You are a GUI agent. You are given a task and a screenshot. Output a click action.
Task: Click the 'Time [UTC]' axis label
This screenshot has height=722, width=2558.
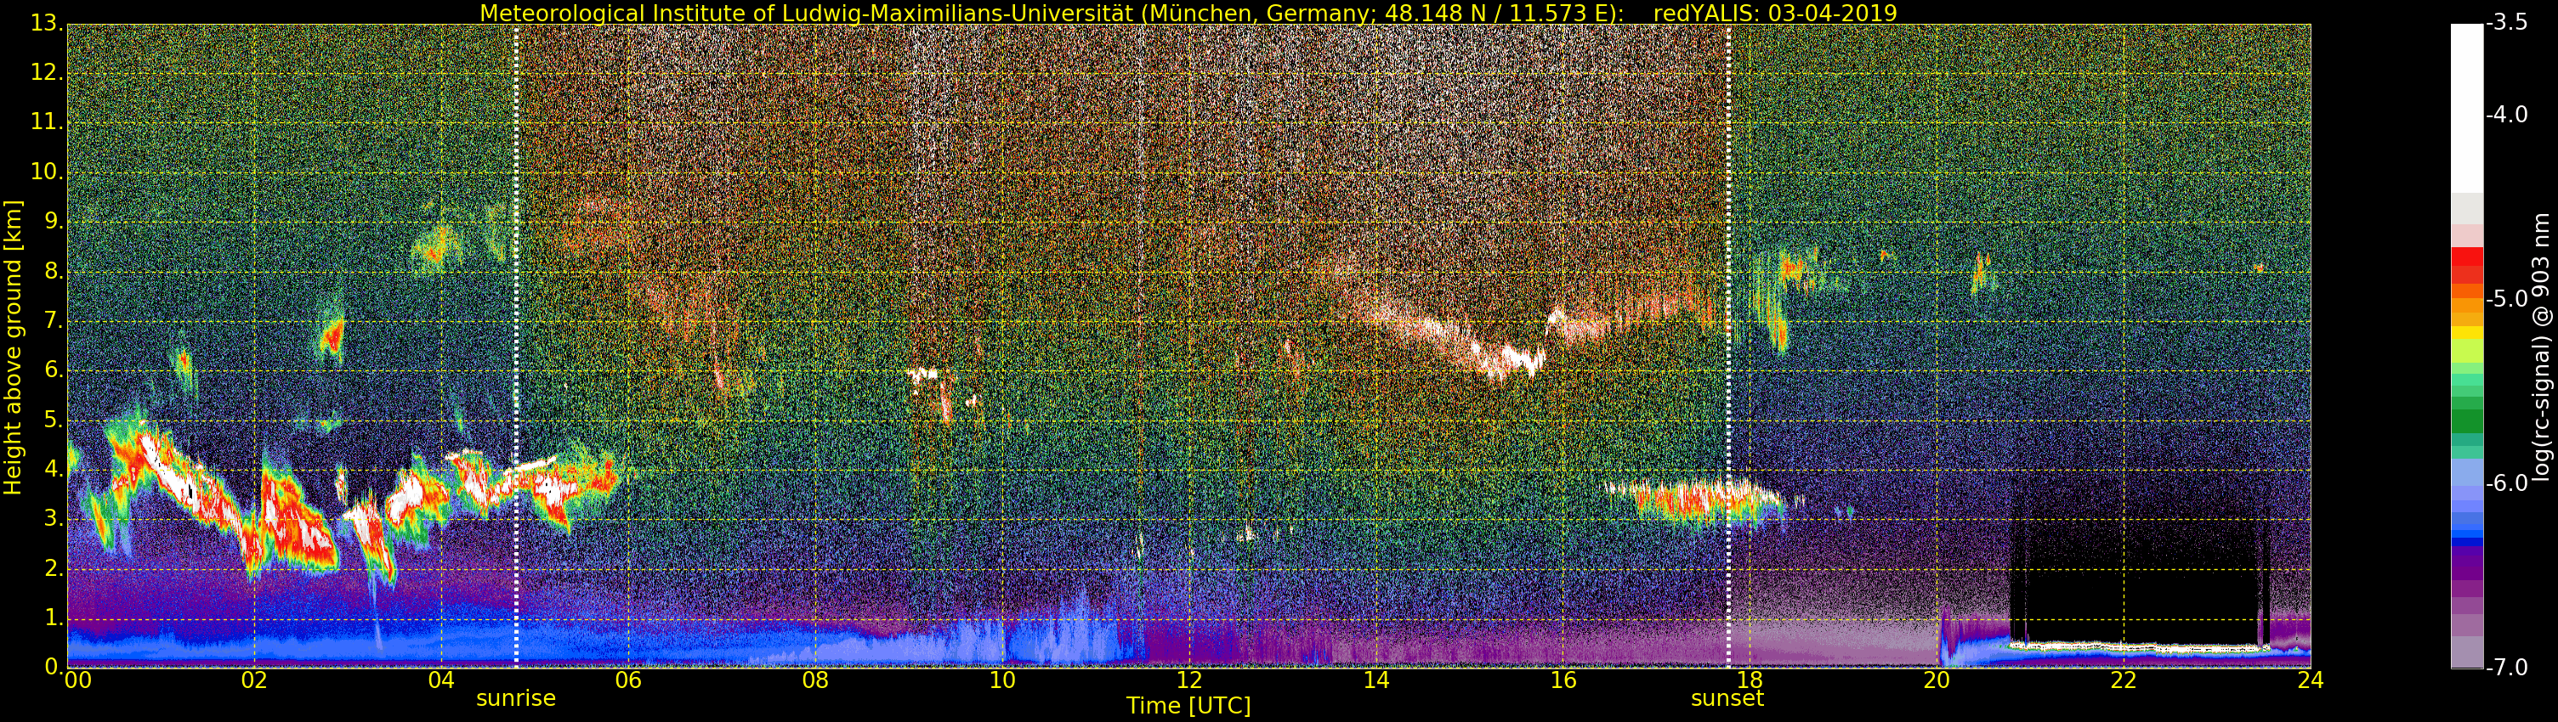tap(1188, 705)
